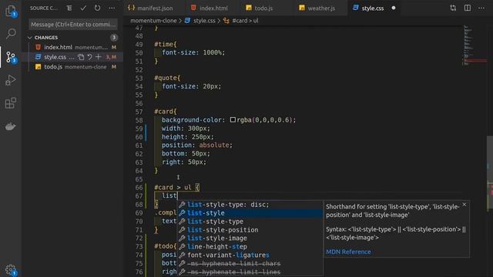Open the MDN Reference link
The width and height of the screenshot is (493, 277).
tap(348, 252)
